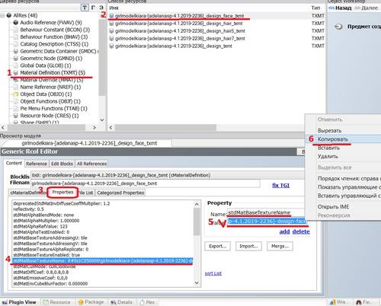381x306 pixels.
Task: Switch to Plugin View bottom tab
Action: [x=20, y=302]
